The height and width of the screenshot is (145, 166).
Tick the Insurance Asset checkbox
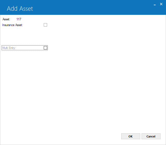pos(45,25)
